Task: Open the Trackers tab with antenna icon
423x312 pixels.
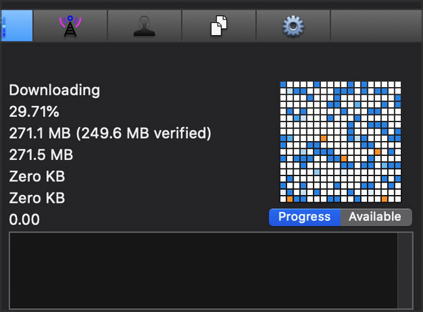Action: pos(70,26)
